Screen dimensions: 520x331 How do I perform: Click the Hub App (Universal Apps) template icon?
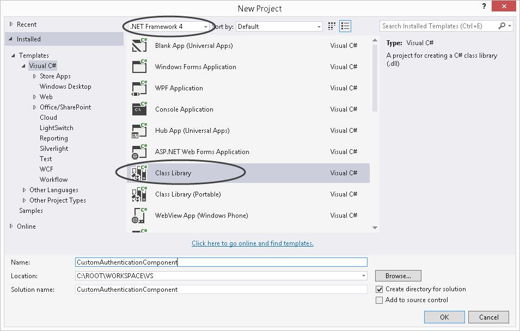139,130
